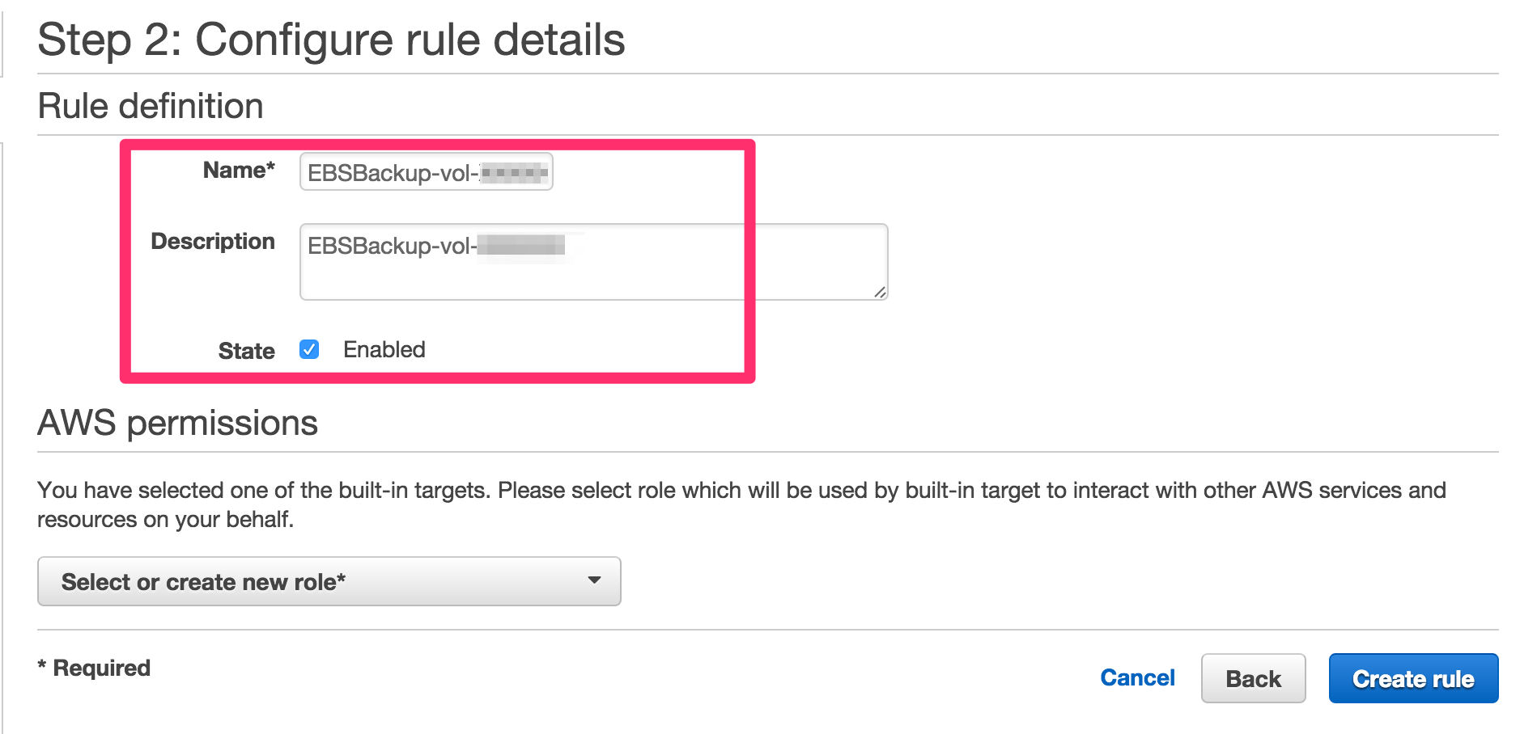
Task: Click the Step 2 page title
Action: pyautogui.click(x=333, y=40)
